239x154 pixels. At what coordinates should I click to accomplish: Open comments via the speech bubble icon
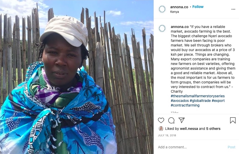tap(171, 120)
